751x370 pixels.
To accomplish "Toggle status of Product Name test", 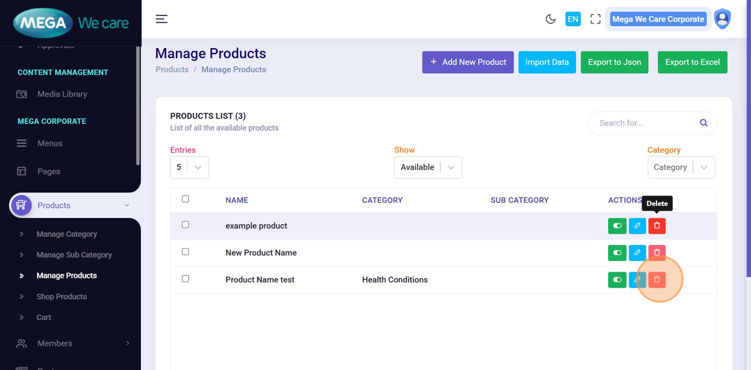I will (x=617, y=280).
